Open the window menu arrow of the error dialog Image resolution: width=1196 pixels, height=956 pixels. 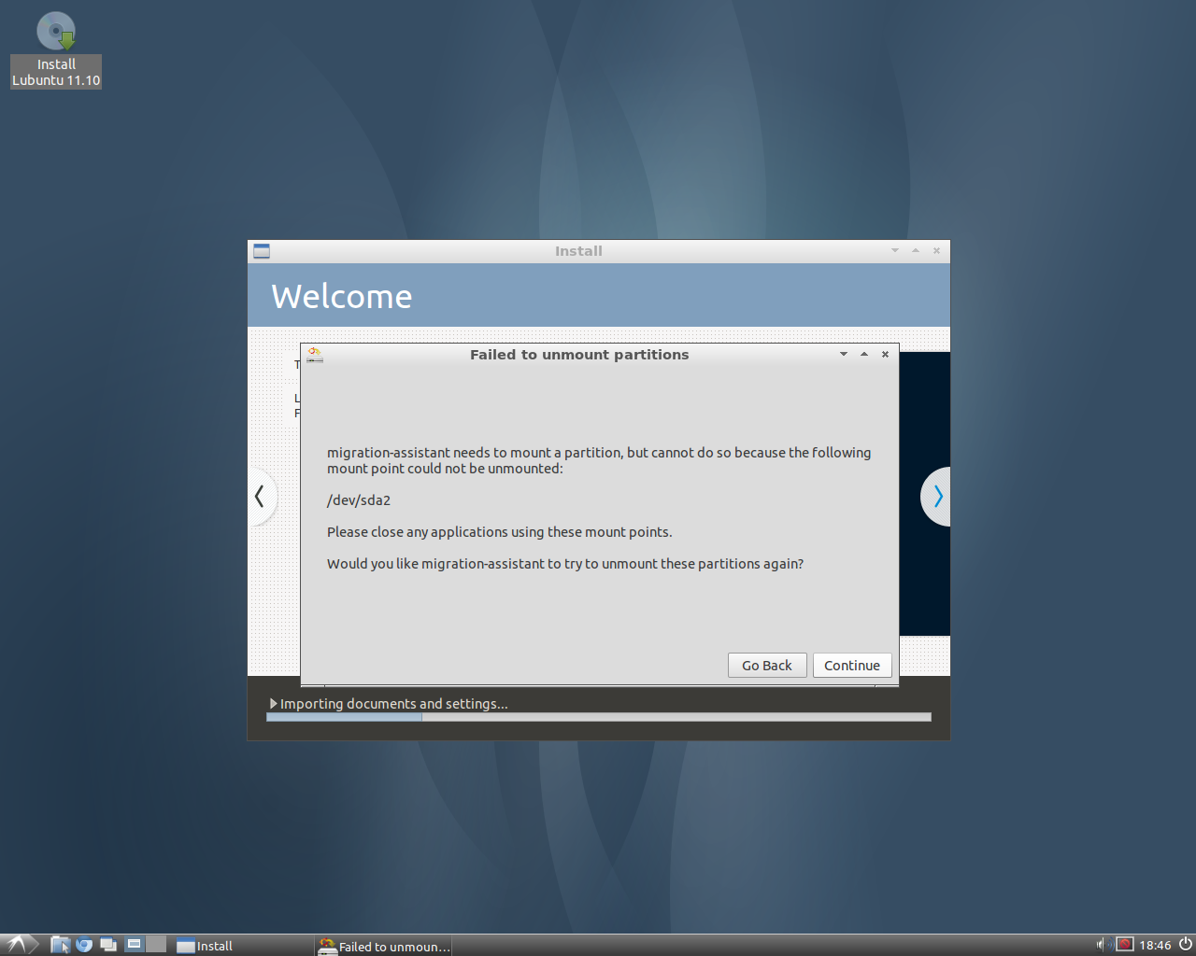(843, 355)
